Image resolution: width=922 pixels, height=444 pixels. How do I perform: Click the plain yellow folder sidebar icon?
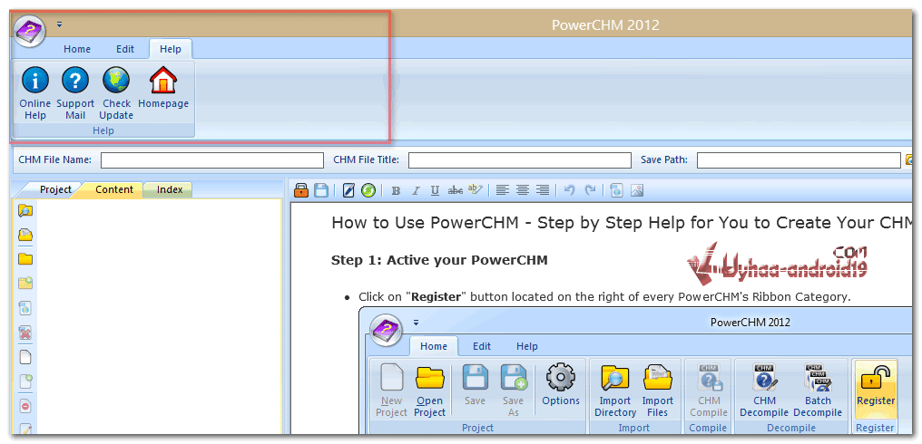25,259
